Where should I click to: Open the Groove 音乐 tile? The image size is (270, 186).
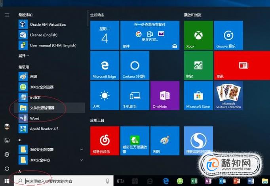tap(228, 35)
